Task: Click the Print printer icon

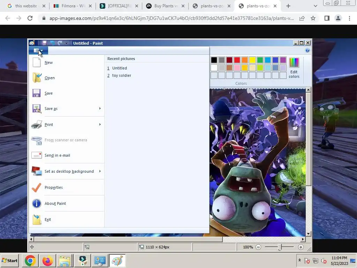Action: click(x=37, y=125)
